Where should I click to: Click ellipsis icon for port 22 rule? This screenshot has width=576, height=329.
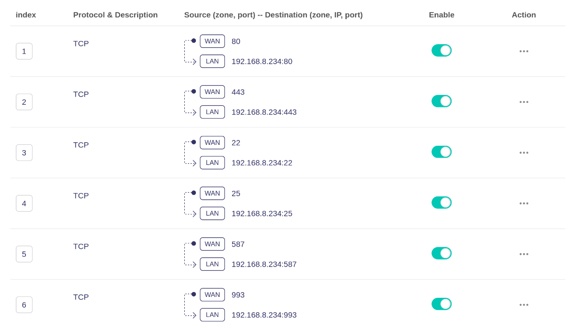point(524,153)
